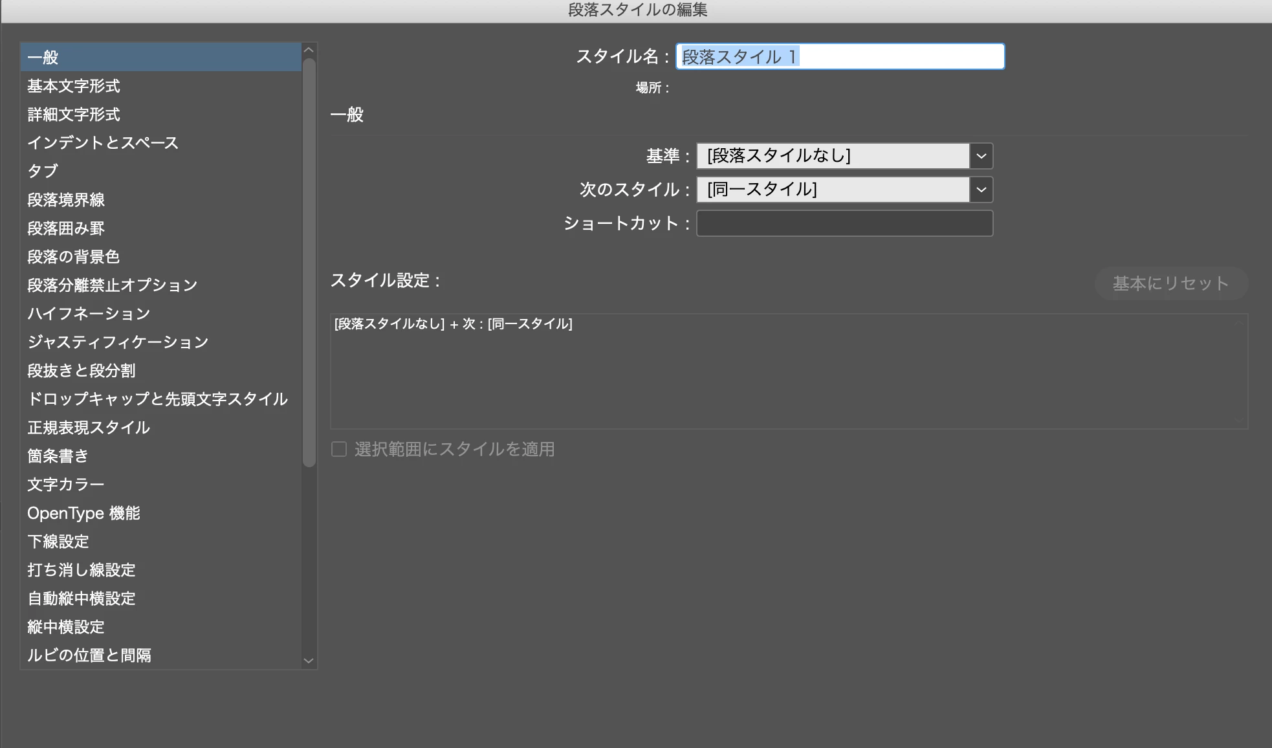
Task: Click the sidebar scroll up arrow
Action: (309, 50)
